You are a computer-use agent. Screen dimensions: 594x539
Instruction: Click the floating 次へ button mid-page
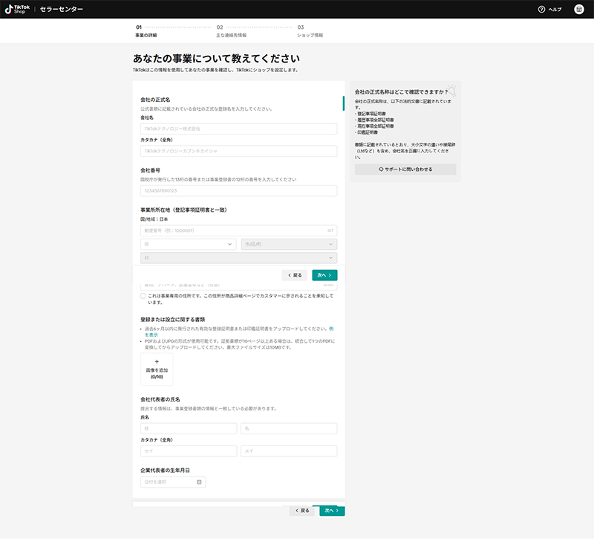[324, 275]
